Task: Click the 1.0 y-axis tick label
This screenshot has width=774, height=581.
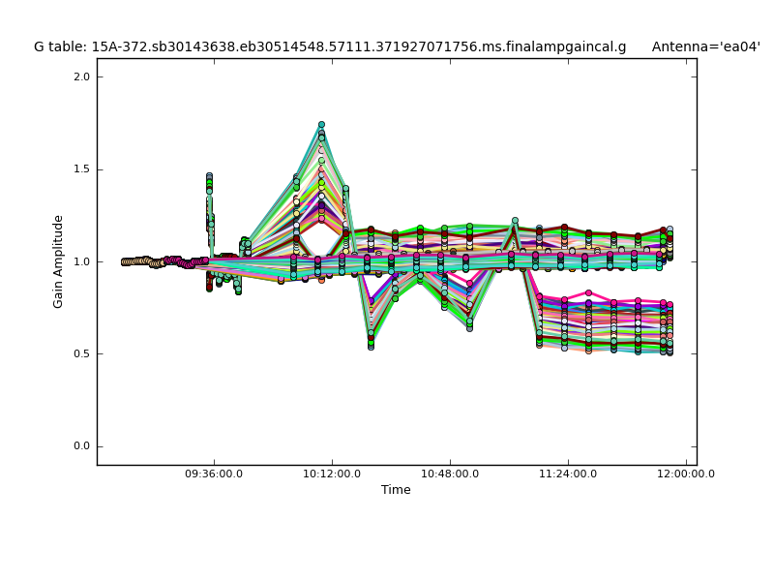Action: (82, 261)
